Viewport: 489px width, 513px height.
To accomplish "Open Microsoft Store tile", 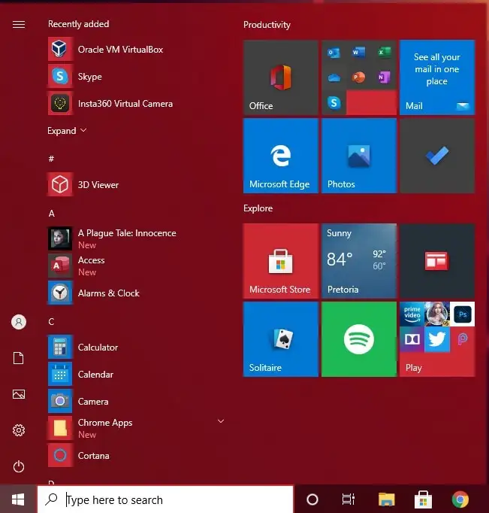I will point(281,261).
